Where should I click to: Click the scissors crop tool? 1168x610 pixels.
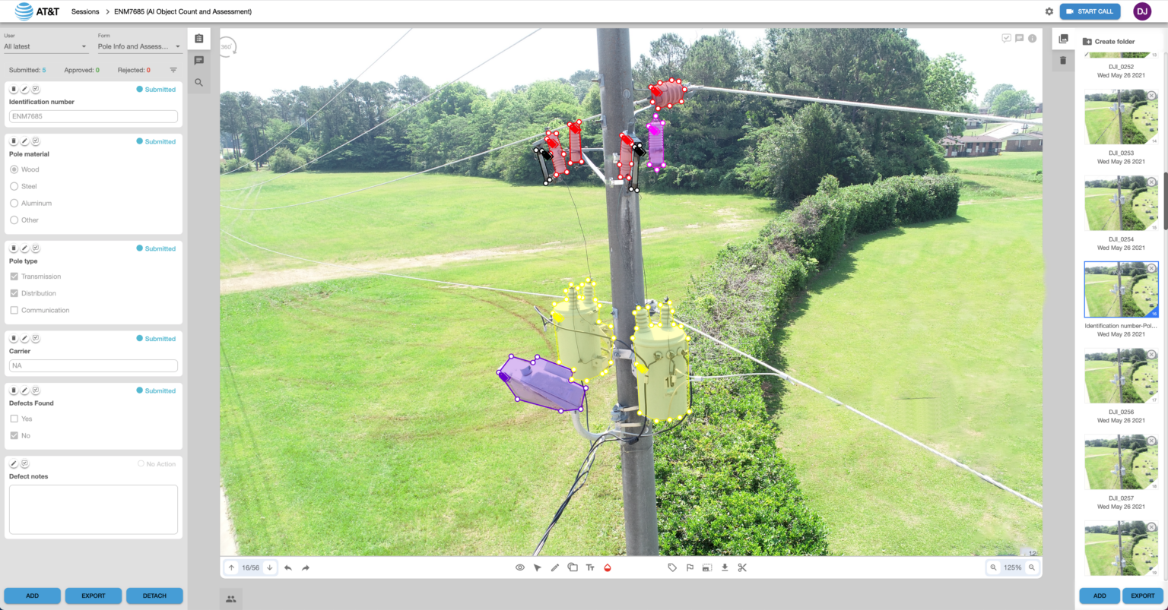point(742,567)
